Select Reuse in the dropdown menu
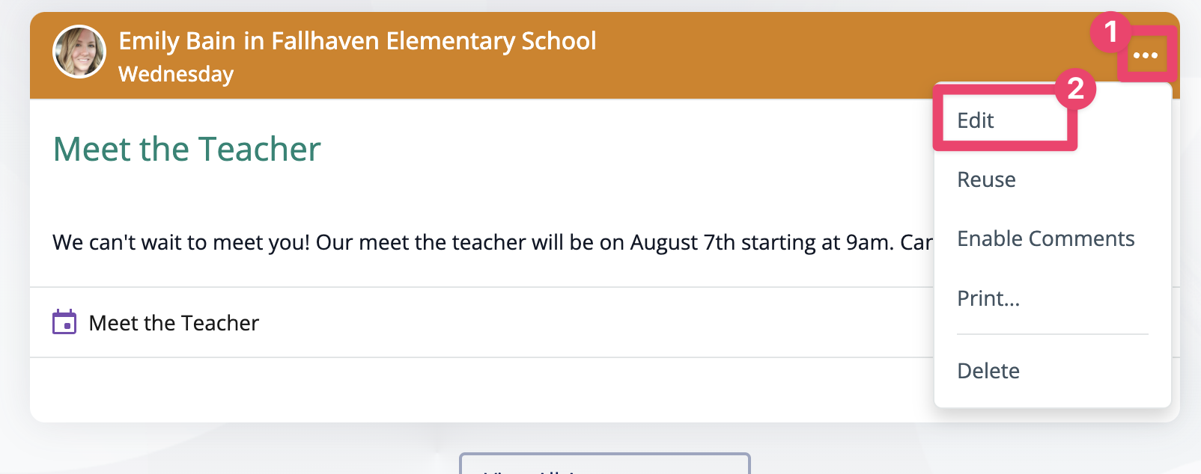The image size is (1201, 474). [x=986, y=179]
